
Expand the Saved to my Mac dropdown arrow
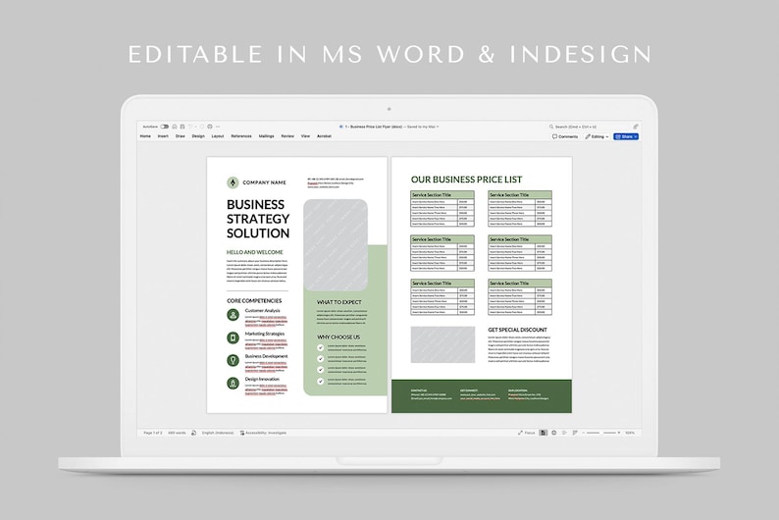coord(438,127)
